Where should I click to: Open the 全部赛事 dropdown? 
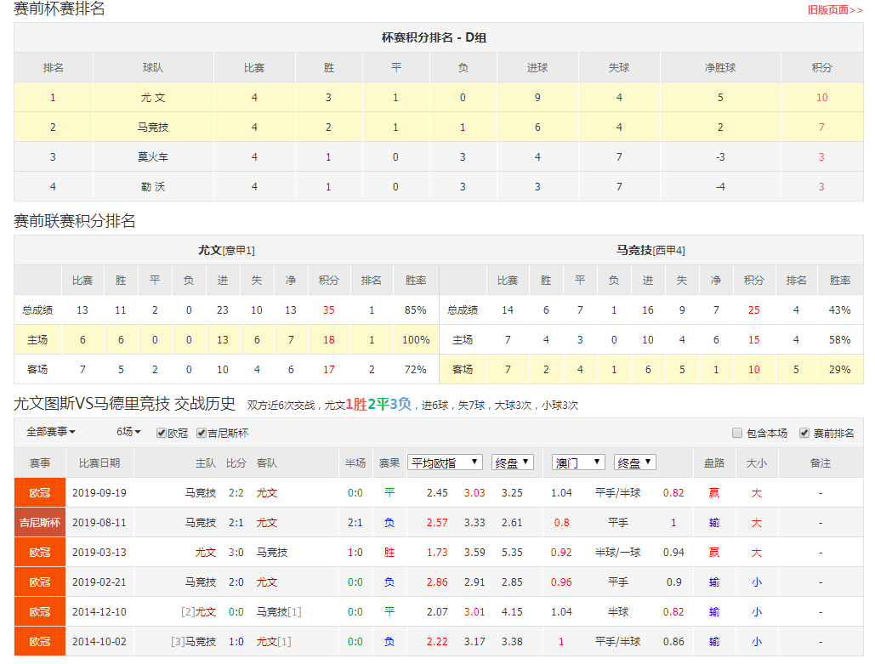(x=51, y=432)
